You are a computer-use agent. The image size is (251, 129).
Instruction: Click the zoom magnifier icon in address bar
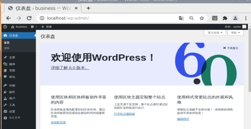coord(191,18)
